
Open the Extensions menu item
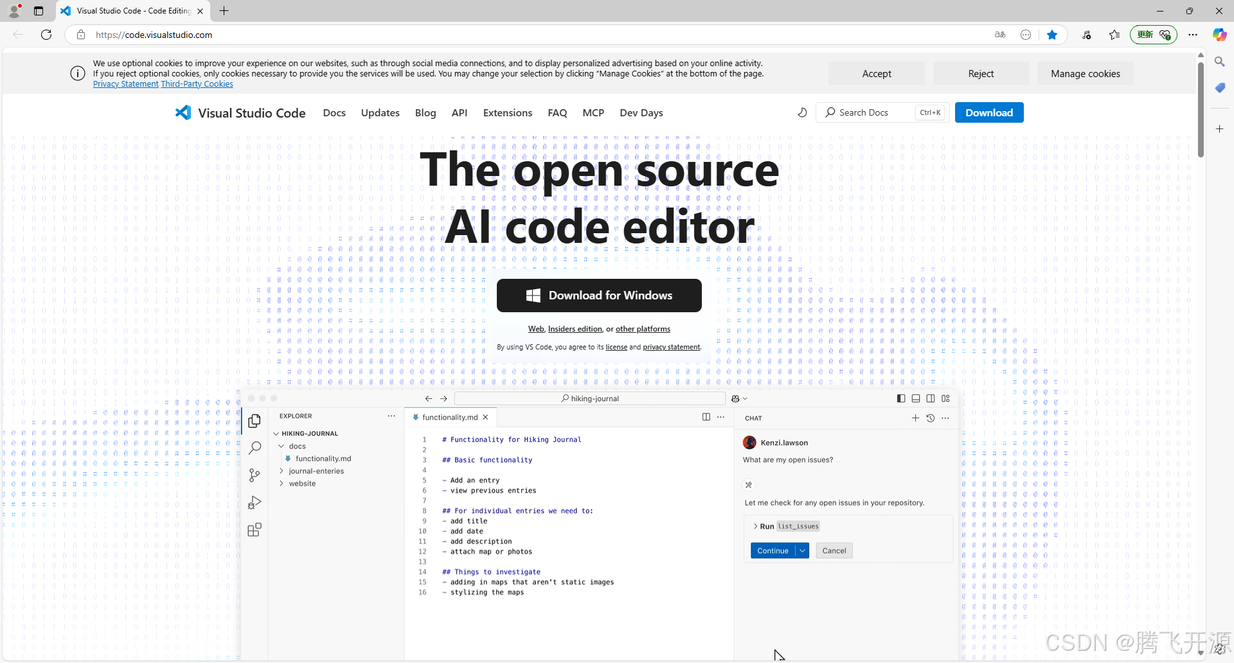(508, 112)
